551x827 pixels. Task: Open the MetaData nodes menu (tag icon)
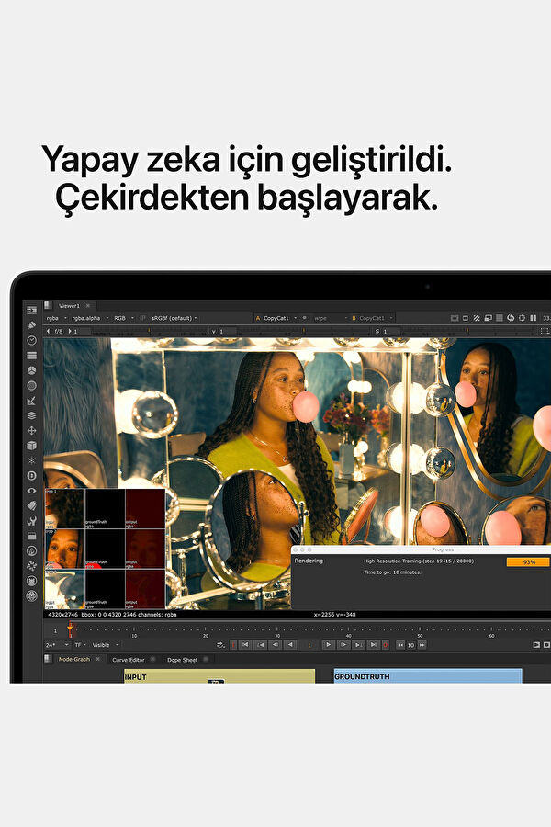tap(31, 505)
